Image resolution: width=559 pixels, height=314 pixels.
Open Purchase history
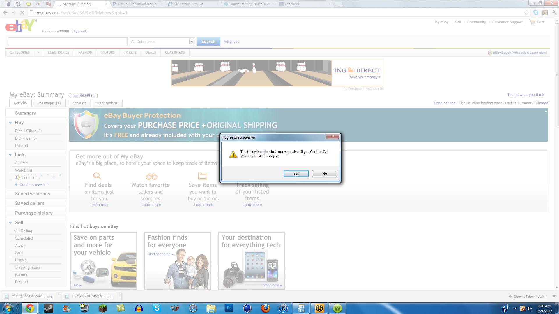34,213
